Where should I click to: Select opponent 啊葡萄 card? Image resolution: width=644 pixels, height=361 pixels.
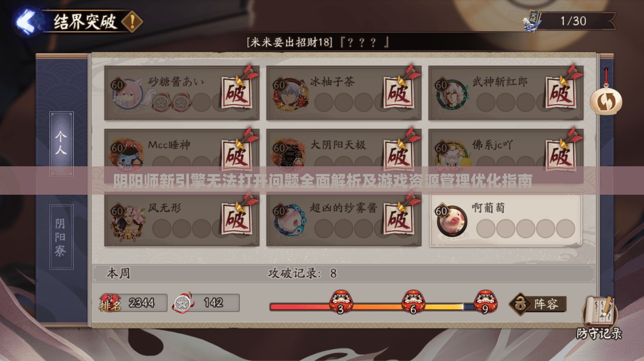pyautogui.click(x=505, y=220)
